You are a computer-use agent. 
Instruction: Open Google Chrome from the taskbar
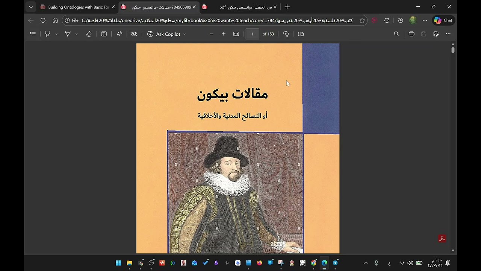(x=313, y=263)
